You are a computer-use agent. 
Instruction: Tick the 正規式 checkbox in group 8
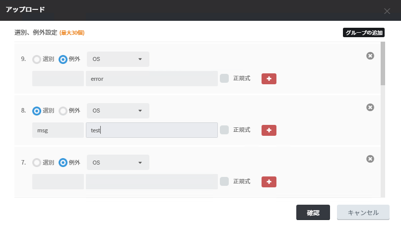coord(224,130)
